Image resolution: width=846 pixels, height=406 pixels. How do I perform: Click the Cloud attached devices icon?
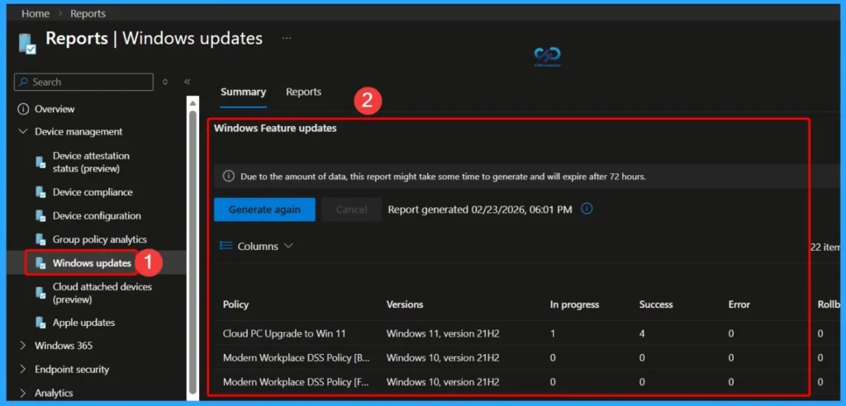pyautogui.click(x=40, y=293)
